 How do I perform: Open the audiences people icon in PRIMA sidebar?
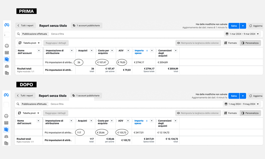[7, 66]
